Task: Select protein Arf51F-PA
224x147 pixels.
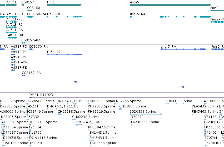Action: (x=13, y=65)
